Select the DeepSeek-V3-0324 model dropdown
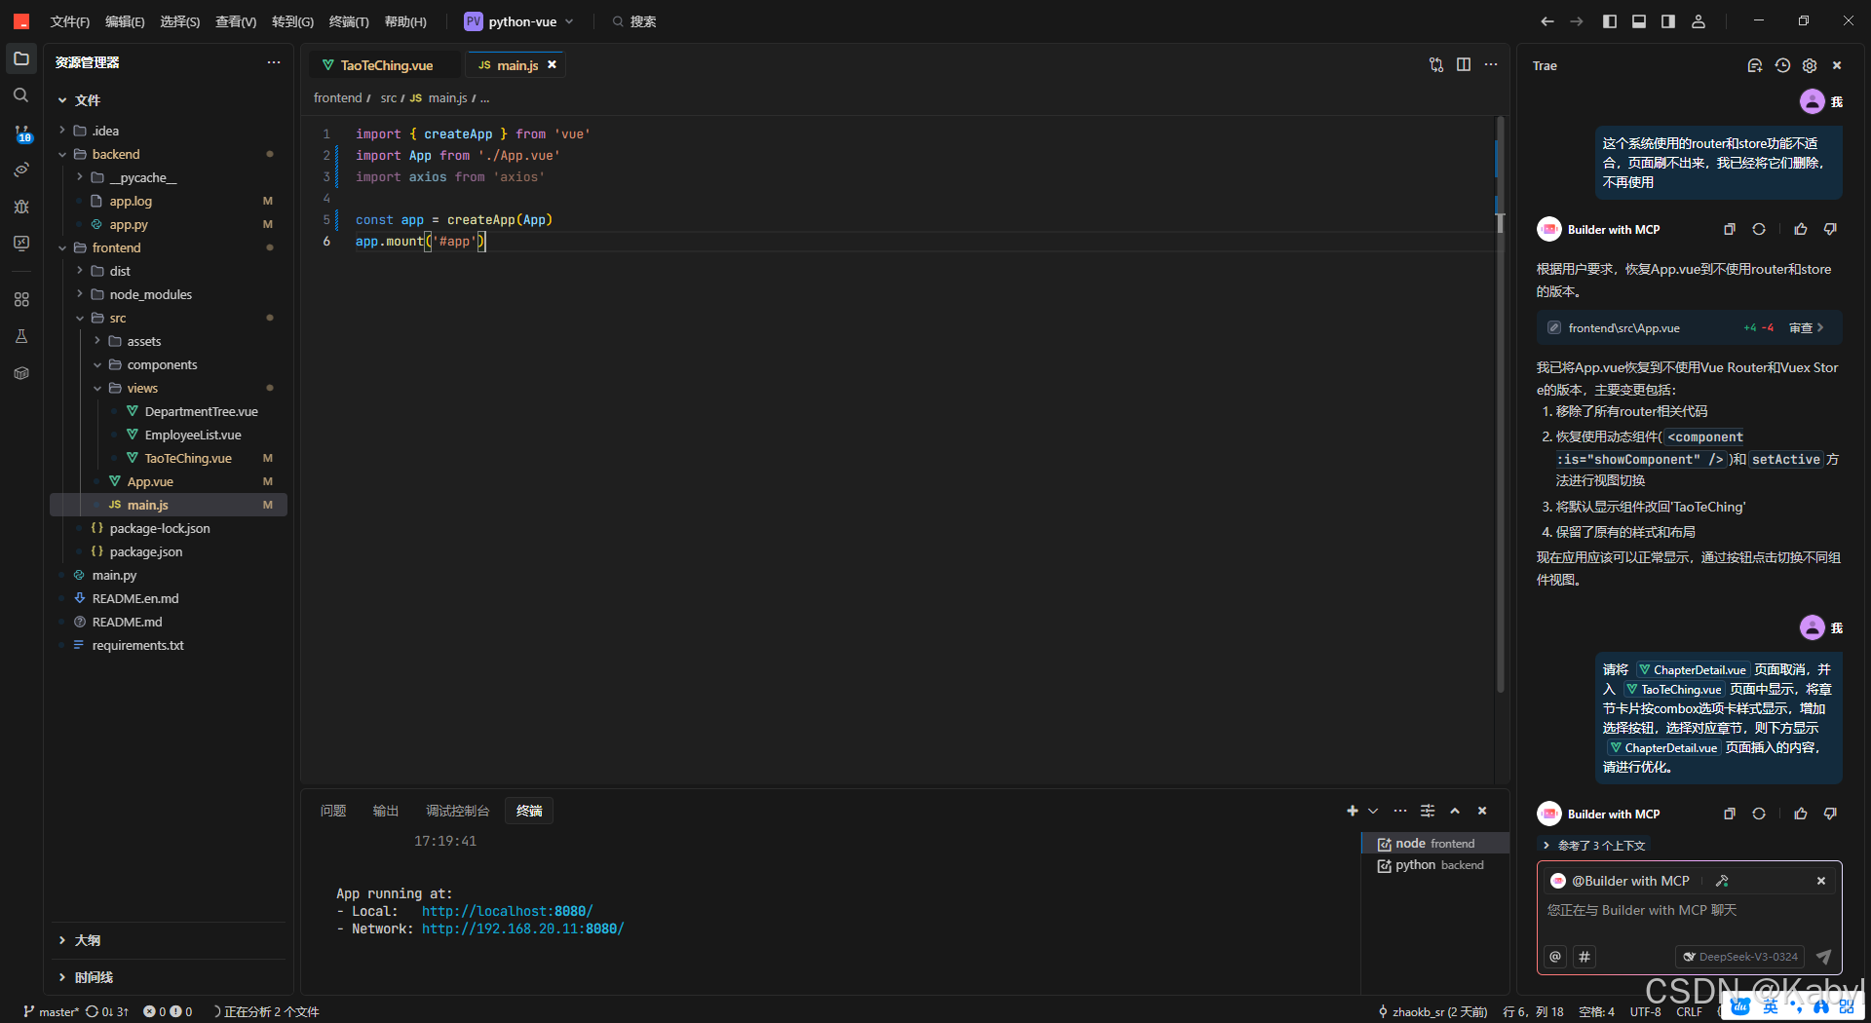The image size is (1871, 1023). click(x=1740, y=957)
